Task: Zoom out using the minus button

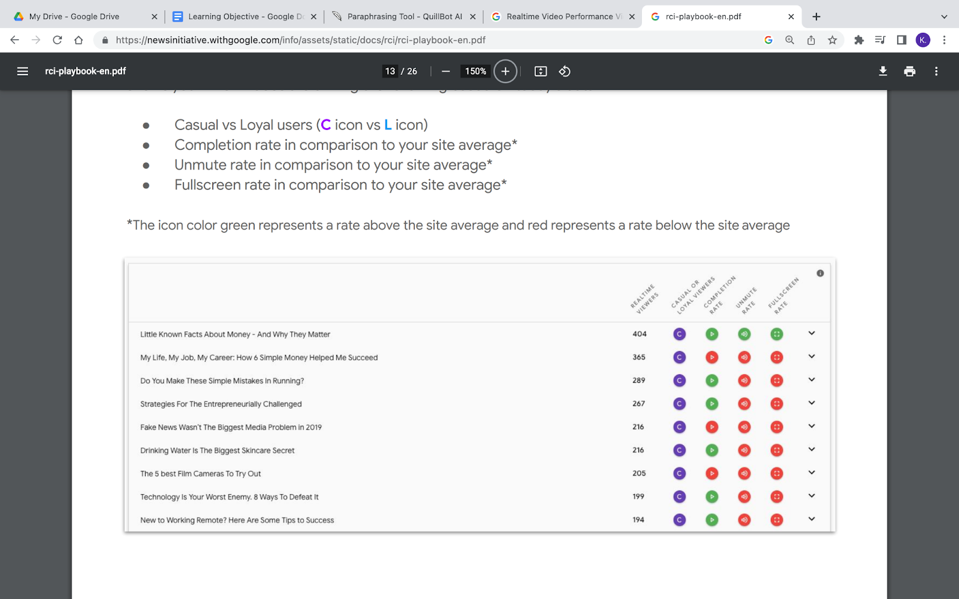Action: 445,71
